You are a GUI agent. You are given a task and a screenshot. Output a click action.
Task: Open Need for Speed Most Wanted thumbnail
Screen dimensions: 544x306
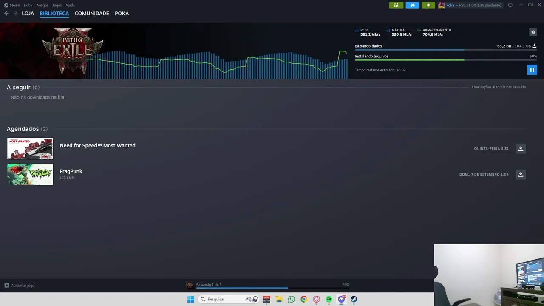[x=30, y=148]
